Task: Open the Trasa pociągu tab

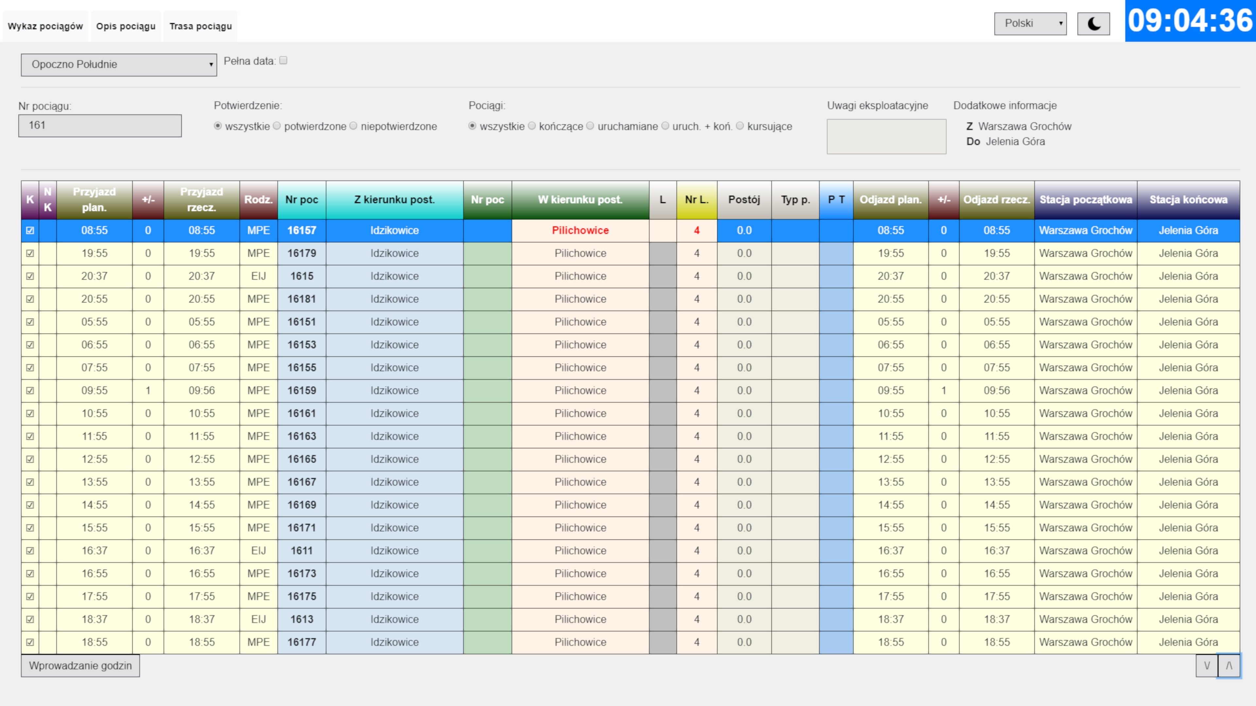Action: (x=201, y=26)
